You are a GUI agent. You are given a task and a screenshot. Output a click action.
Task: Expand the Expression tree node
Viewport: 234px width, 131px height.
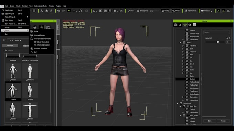click(x=183, y=97)
